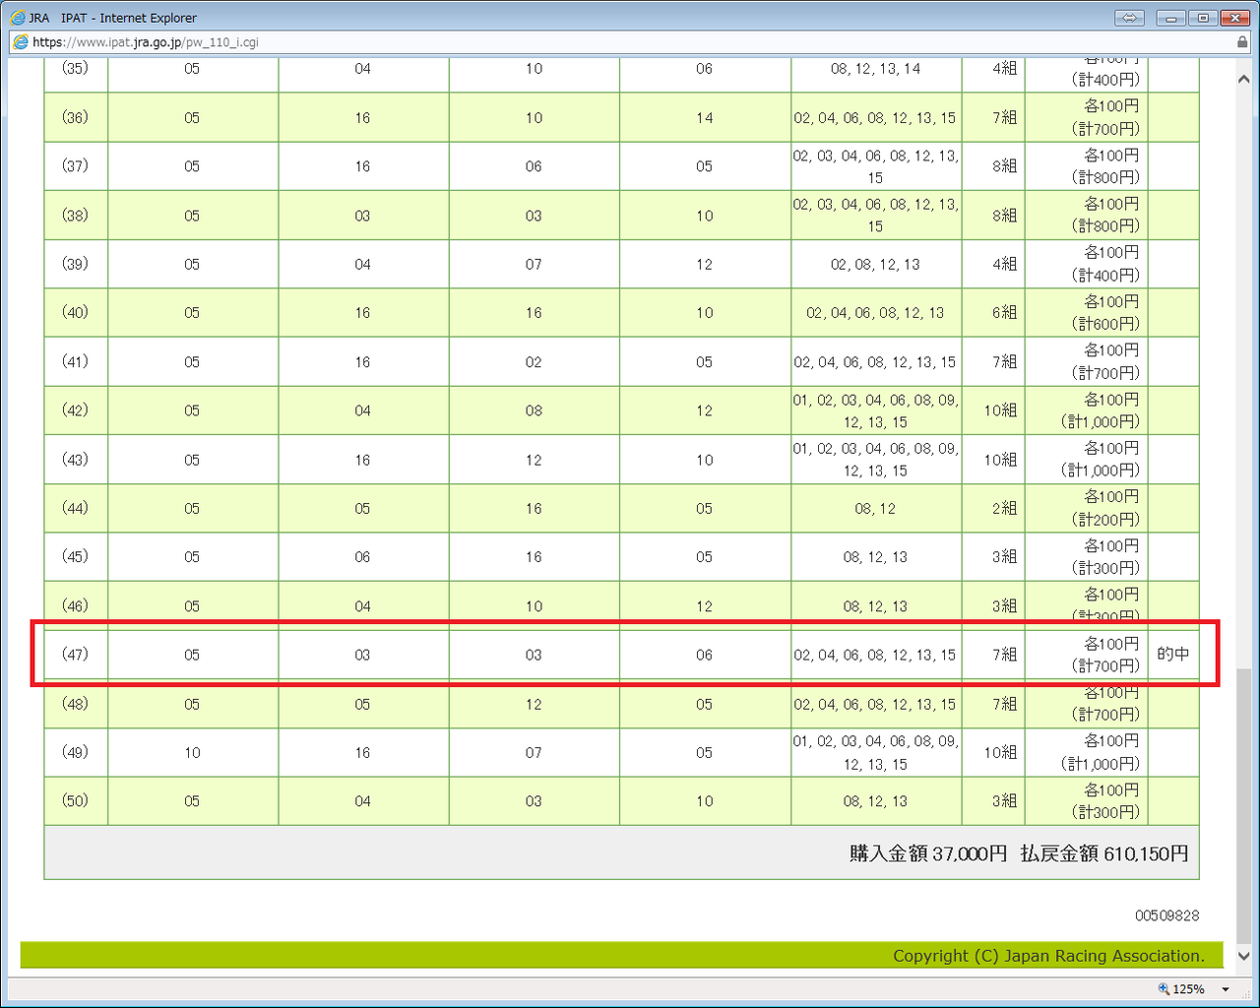1260x1008 pixels.
Task: Click combination cell 08, 12, 13, 14
Action: tap(876, 69)
